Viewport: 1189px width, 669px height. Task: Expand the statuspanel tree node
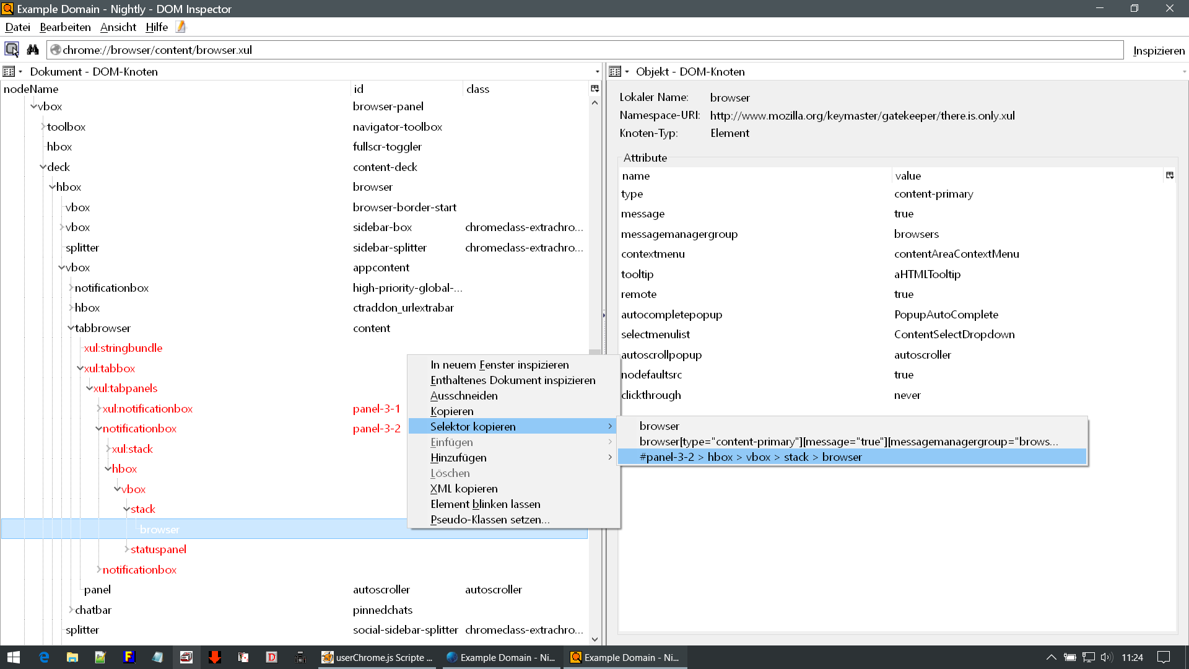tap(126, 549)
